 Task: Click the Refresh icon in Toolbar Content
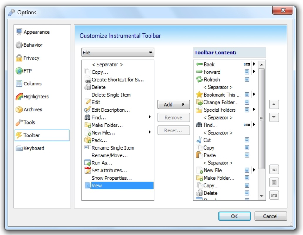tap(199, 79)
